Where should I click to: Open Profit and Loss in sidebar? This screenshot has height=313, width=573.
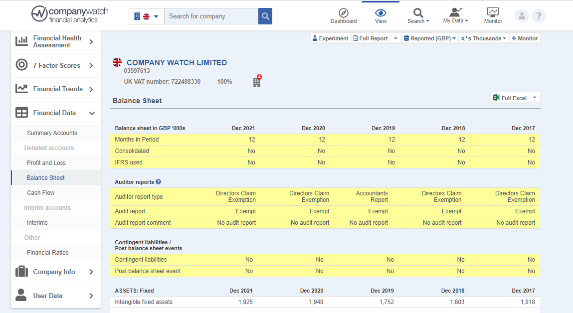pos(46,163)
